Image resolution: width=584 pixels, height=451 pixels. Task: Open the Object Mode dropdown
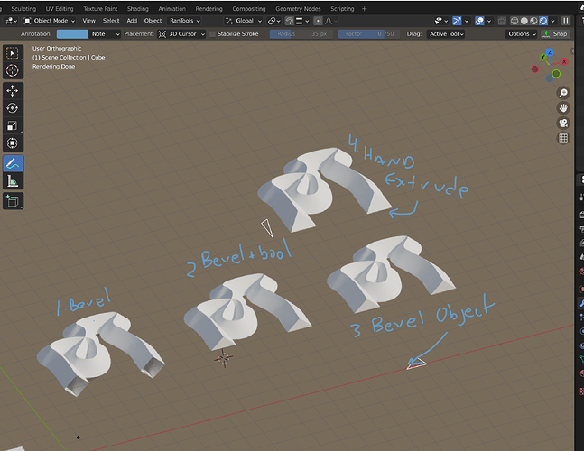point(49,21)
